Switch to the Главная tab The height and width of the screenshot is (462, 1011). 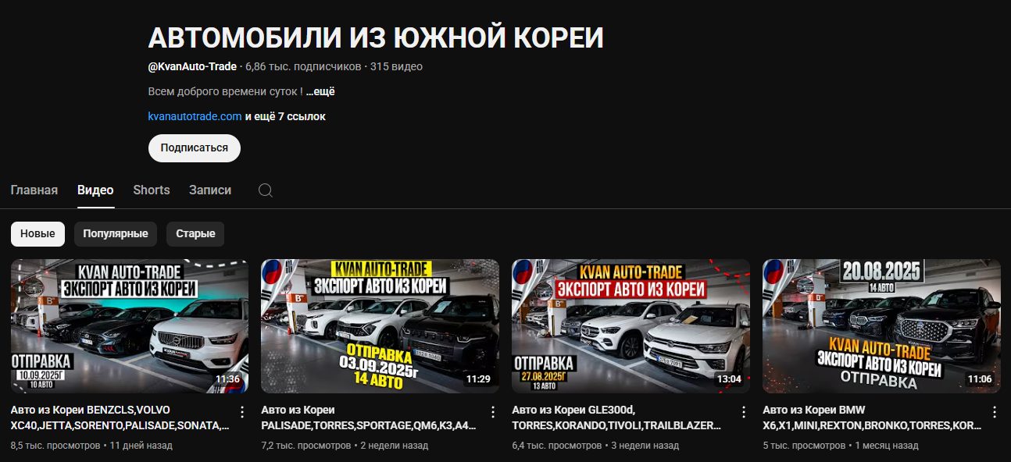pyautogui.click(x=34, y=190)
